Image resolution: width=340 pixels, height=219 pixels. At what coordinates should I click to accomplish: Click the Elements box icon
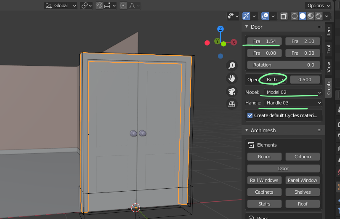tap(251, 145)
